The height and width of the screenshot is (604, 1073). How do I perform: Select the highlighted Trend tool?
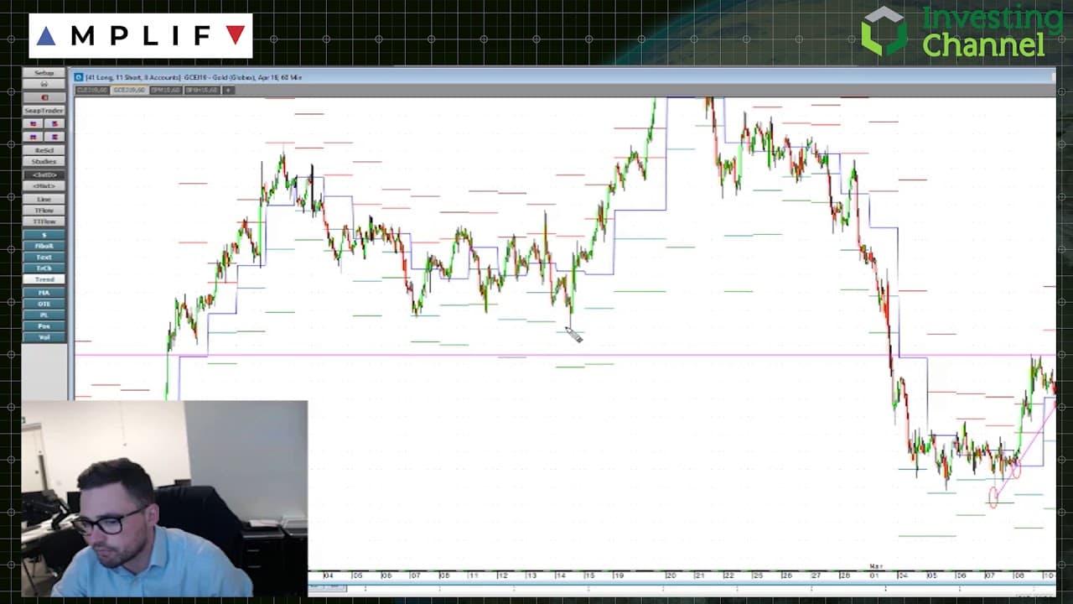44,279
